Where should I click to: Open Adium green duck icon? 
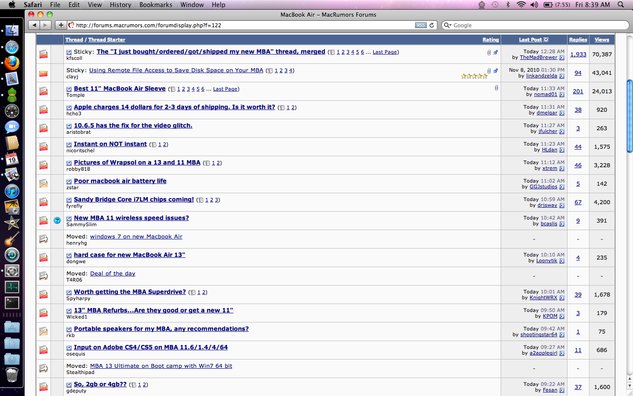coord(12,95)
